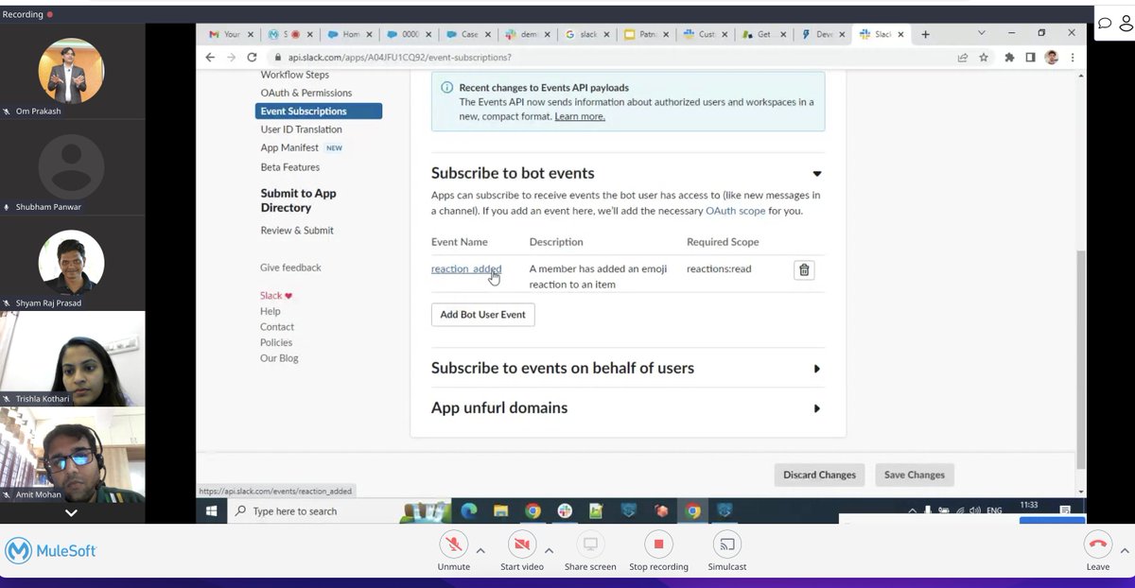Click the info icon in Events API notice
Viewport: 1135px width, 588px height.
tap(446, 87)
